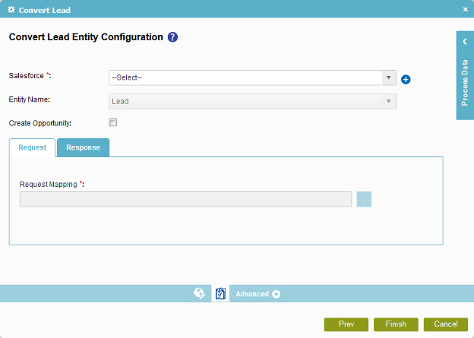
Task: Add a new Salesforce access token
Action: click(406, 80)
